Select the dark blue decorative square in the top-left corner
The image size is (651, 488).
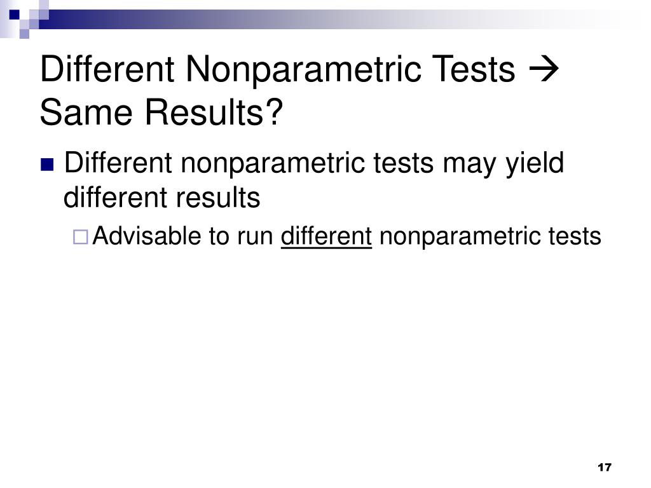(14, 15)
